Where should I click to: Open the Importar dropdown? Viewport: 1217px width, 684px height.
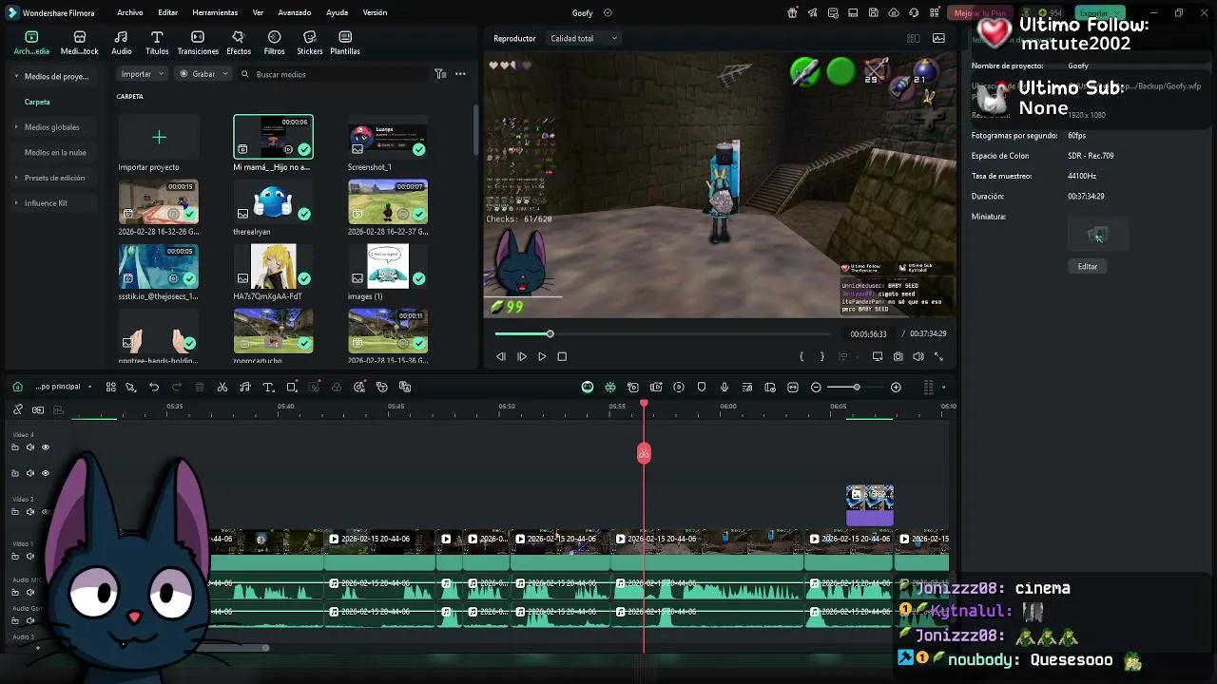pyautogui.click(x=143, y=74)
